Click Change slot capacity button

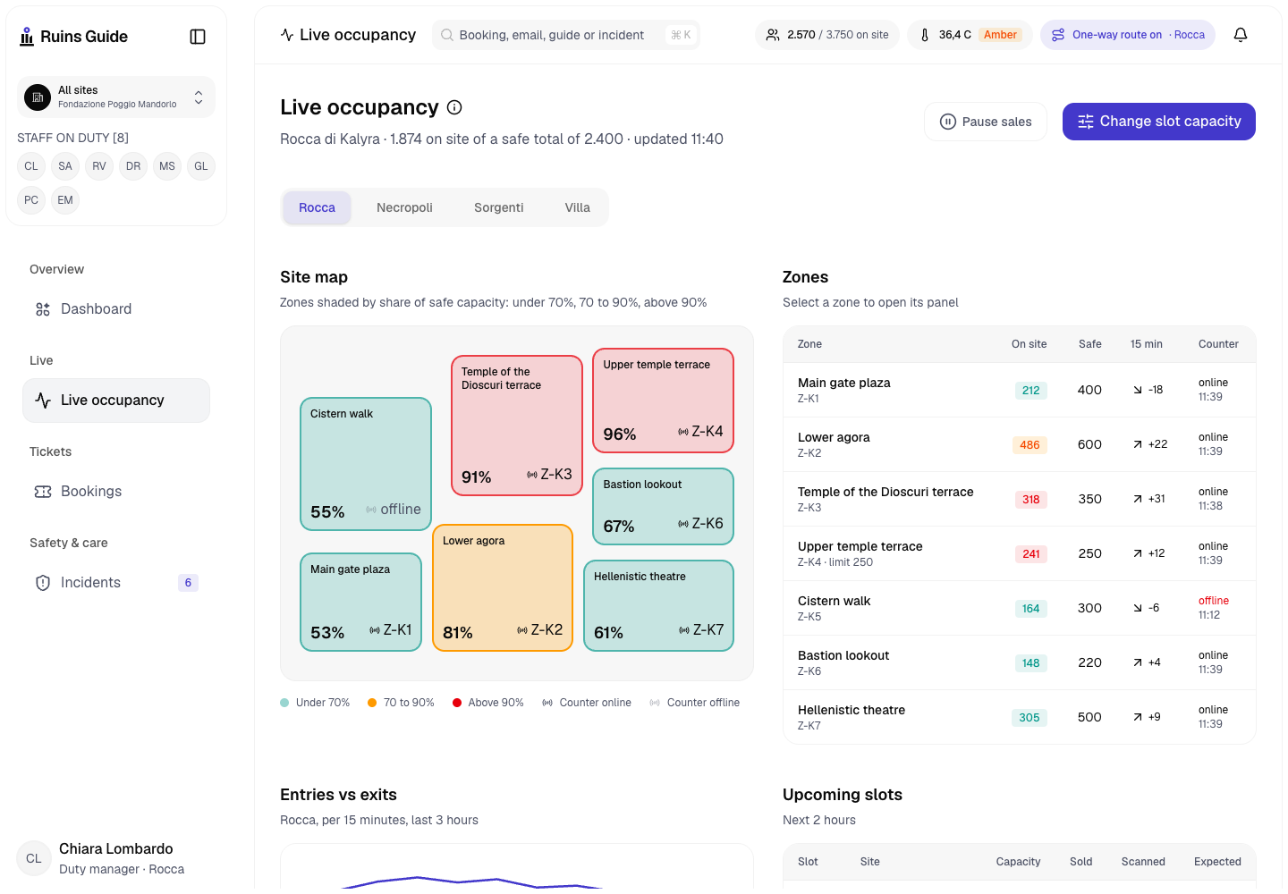tap(1159, 122)
